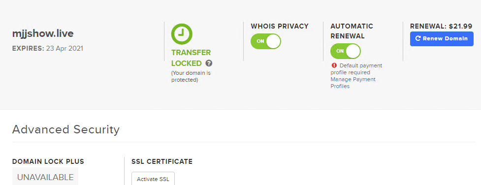Image resolution: width=481 pixels, height=185 pixels.
Task: Click the expiry date 23 Apr 2021
Action: tap(64, 49)
